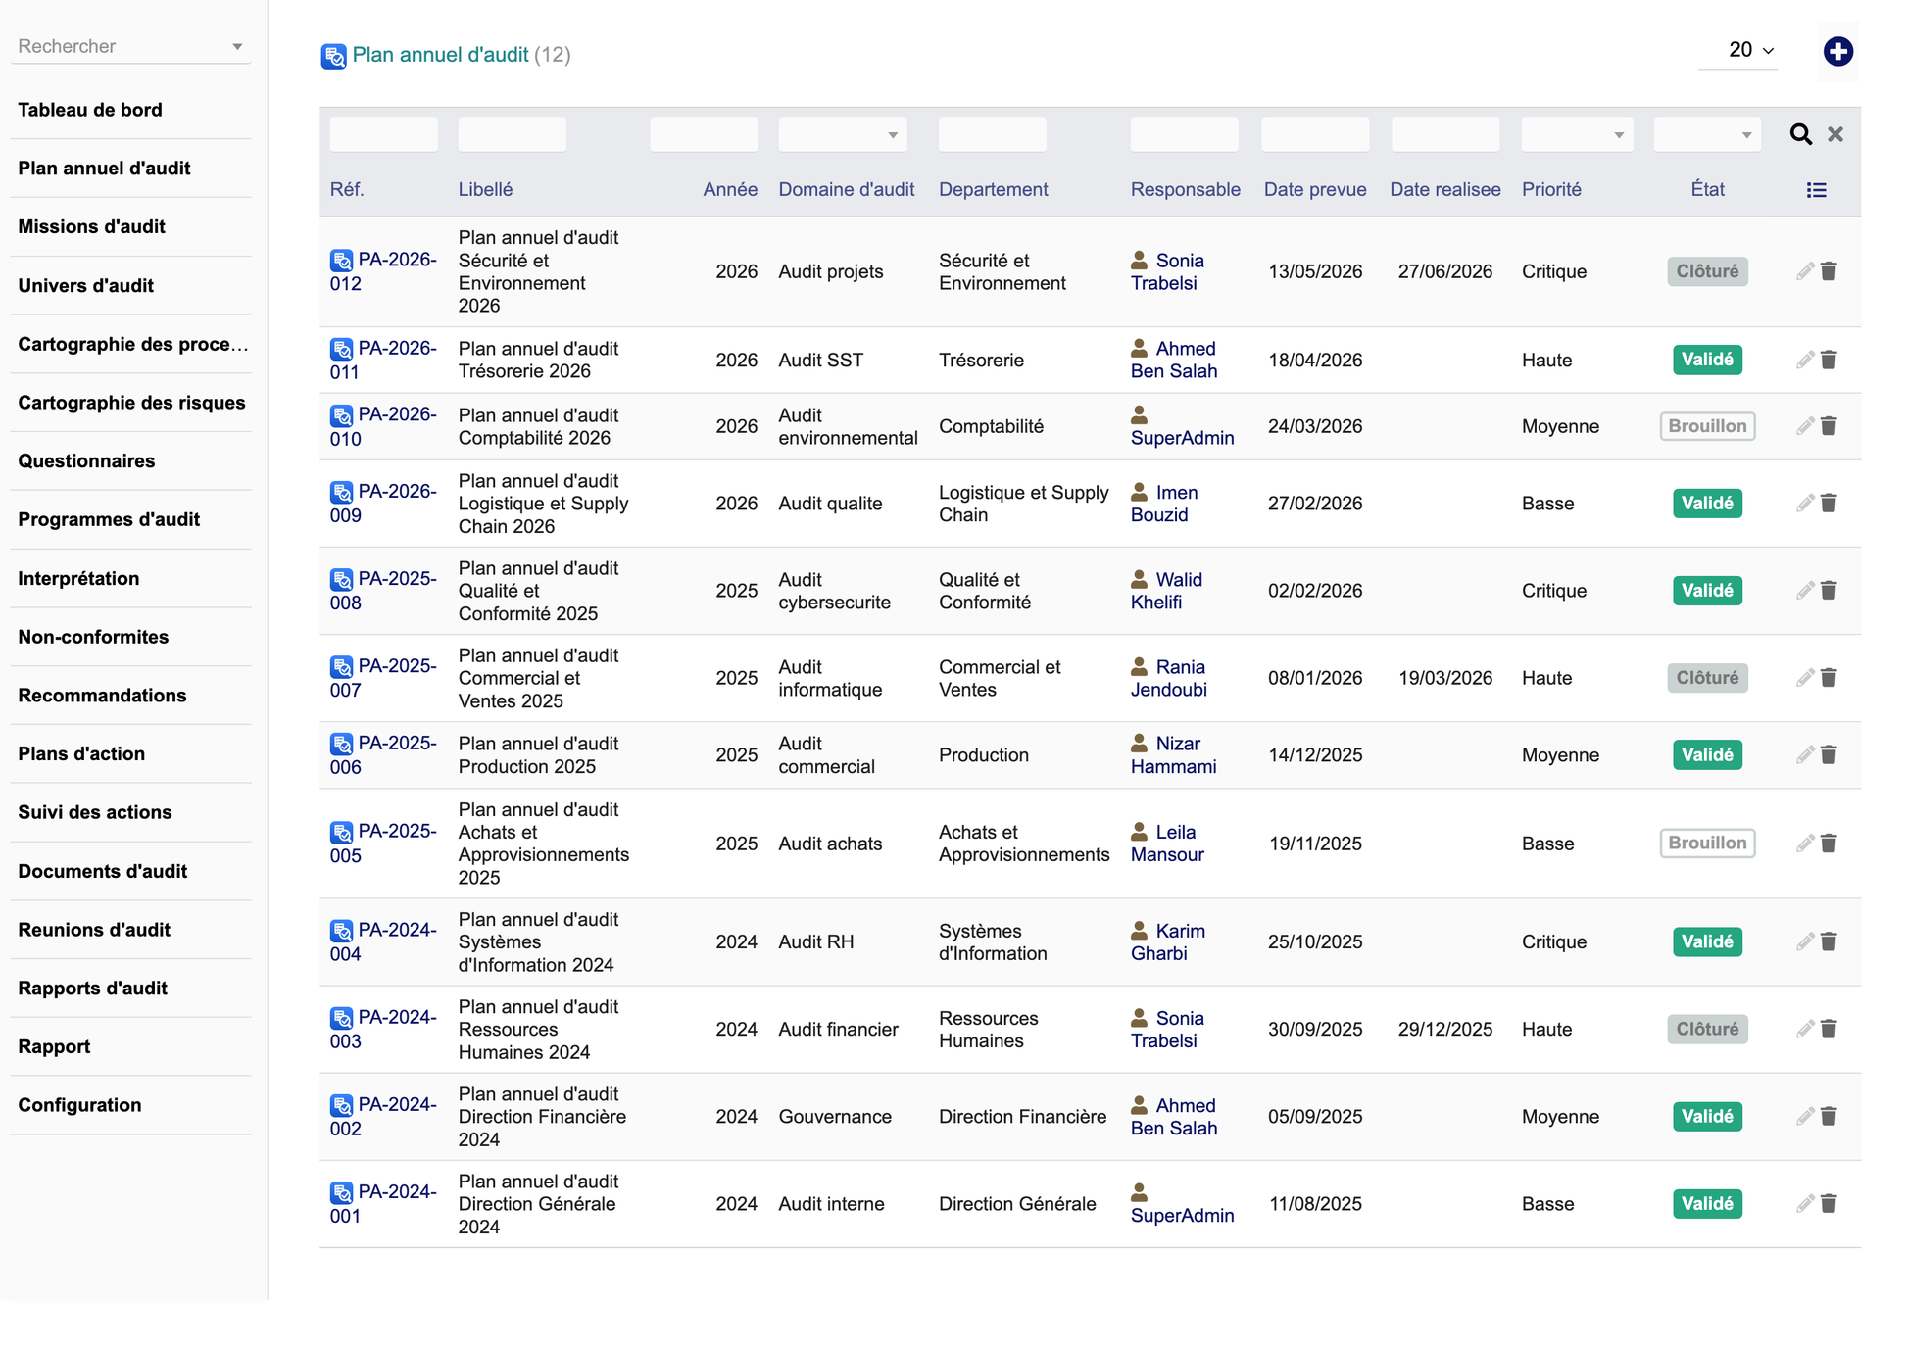Edit row PA-2026-011 with pencil icon
The width and height of the screenshot is (1907, 1351).
(x=1804, y=360)
